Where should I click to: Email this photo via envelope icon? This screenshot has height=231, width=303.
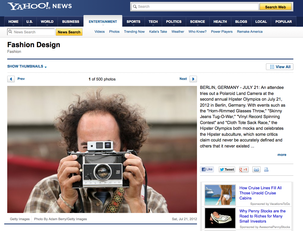(256, 169)
